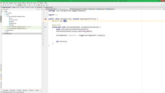Open the Refactor menu

tap(24, 3)
